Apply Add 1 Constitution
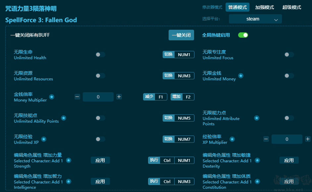 pos(289,181)
